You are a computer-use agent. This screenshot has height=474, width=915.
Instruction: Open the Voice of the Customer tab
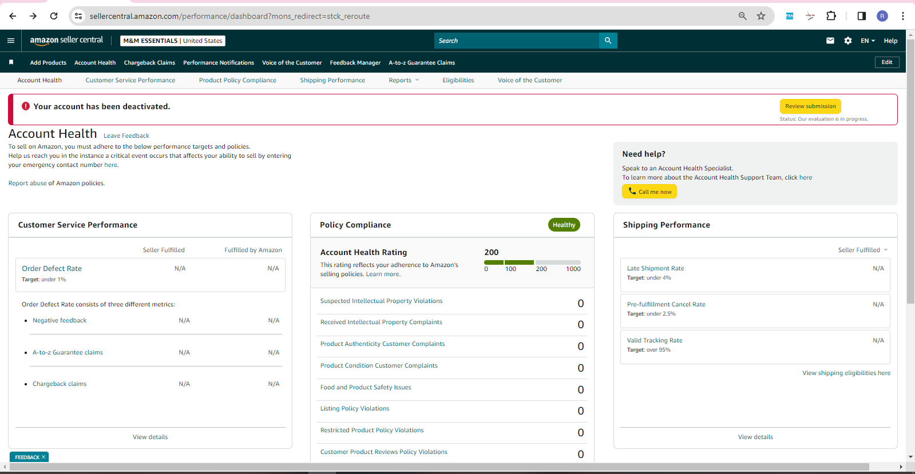[x=530, y=80]
